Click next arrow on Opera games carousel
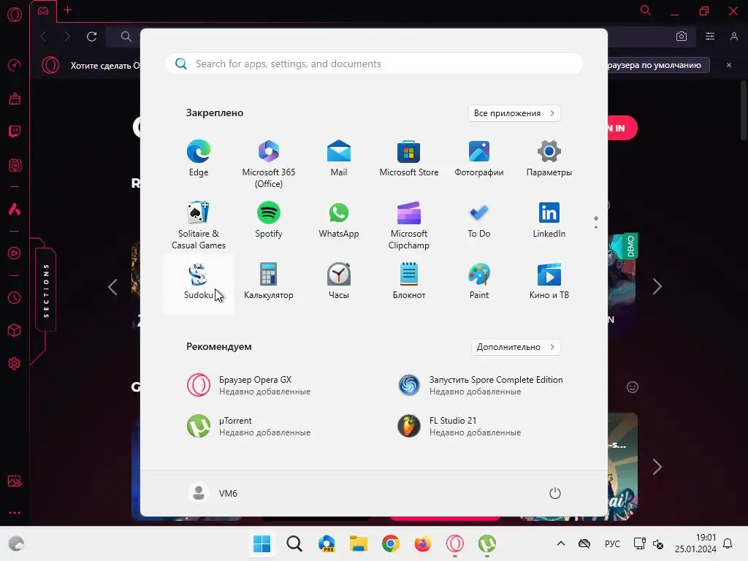748x561 pixels. [657, 286]
